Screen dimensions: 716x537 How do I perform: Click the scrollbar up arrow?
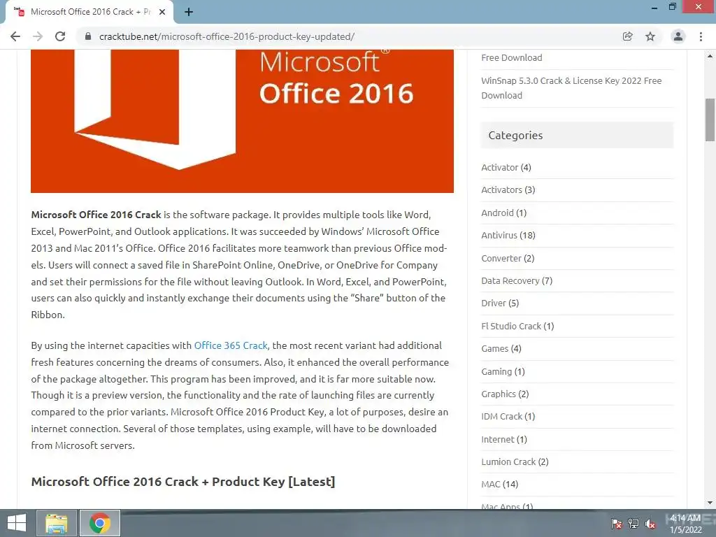pyautogui.click(x=710, y=56)
